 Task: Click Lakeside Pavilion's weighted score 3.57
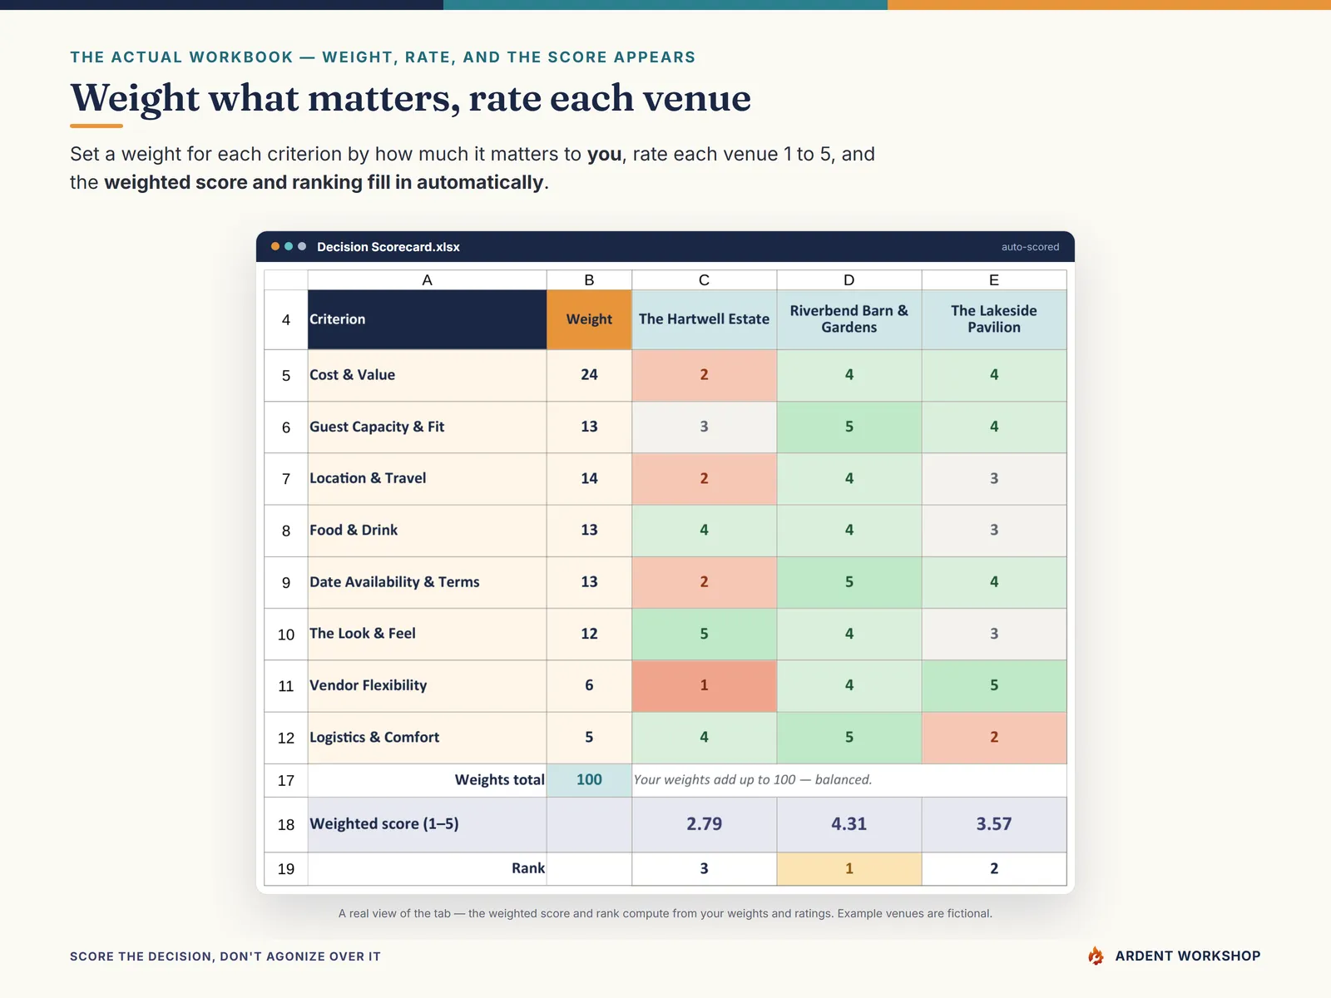pyautogui.click(x=994, y=824)
